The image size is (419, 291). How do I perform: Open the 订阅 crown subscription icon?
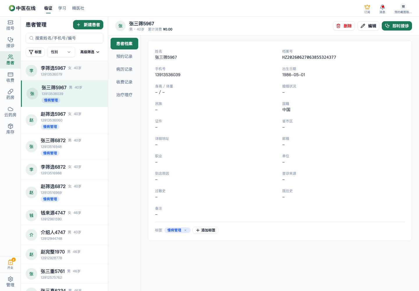pos(367,9)
